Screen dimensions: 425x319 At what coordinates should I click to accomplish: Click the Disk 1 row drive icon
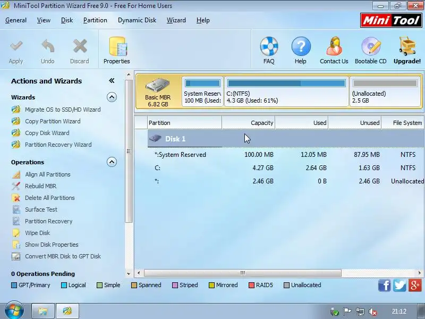click(155, 139)
